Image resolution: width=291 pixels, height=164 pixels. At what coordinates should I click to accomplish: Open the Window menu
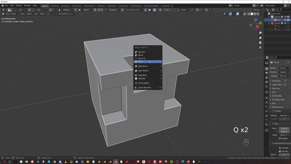(27, 5)
